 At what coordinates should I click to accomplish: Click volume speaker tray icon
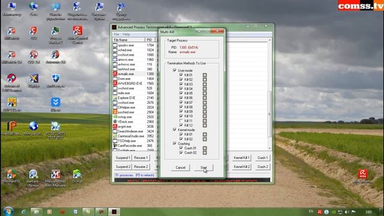click(x=347, y=212)
